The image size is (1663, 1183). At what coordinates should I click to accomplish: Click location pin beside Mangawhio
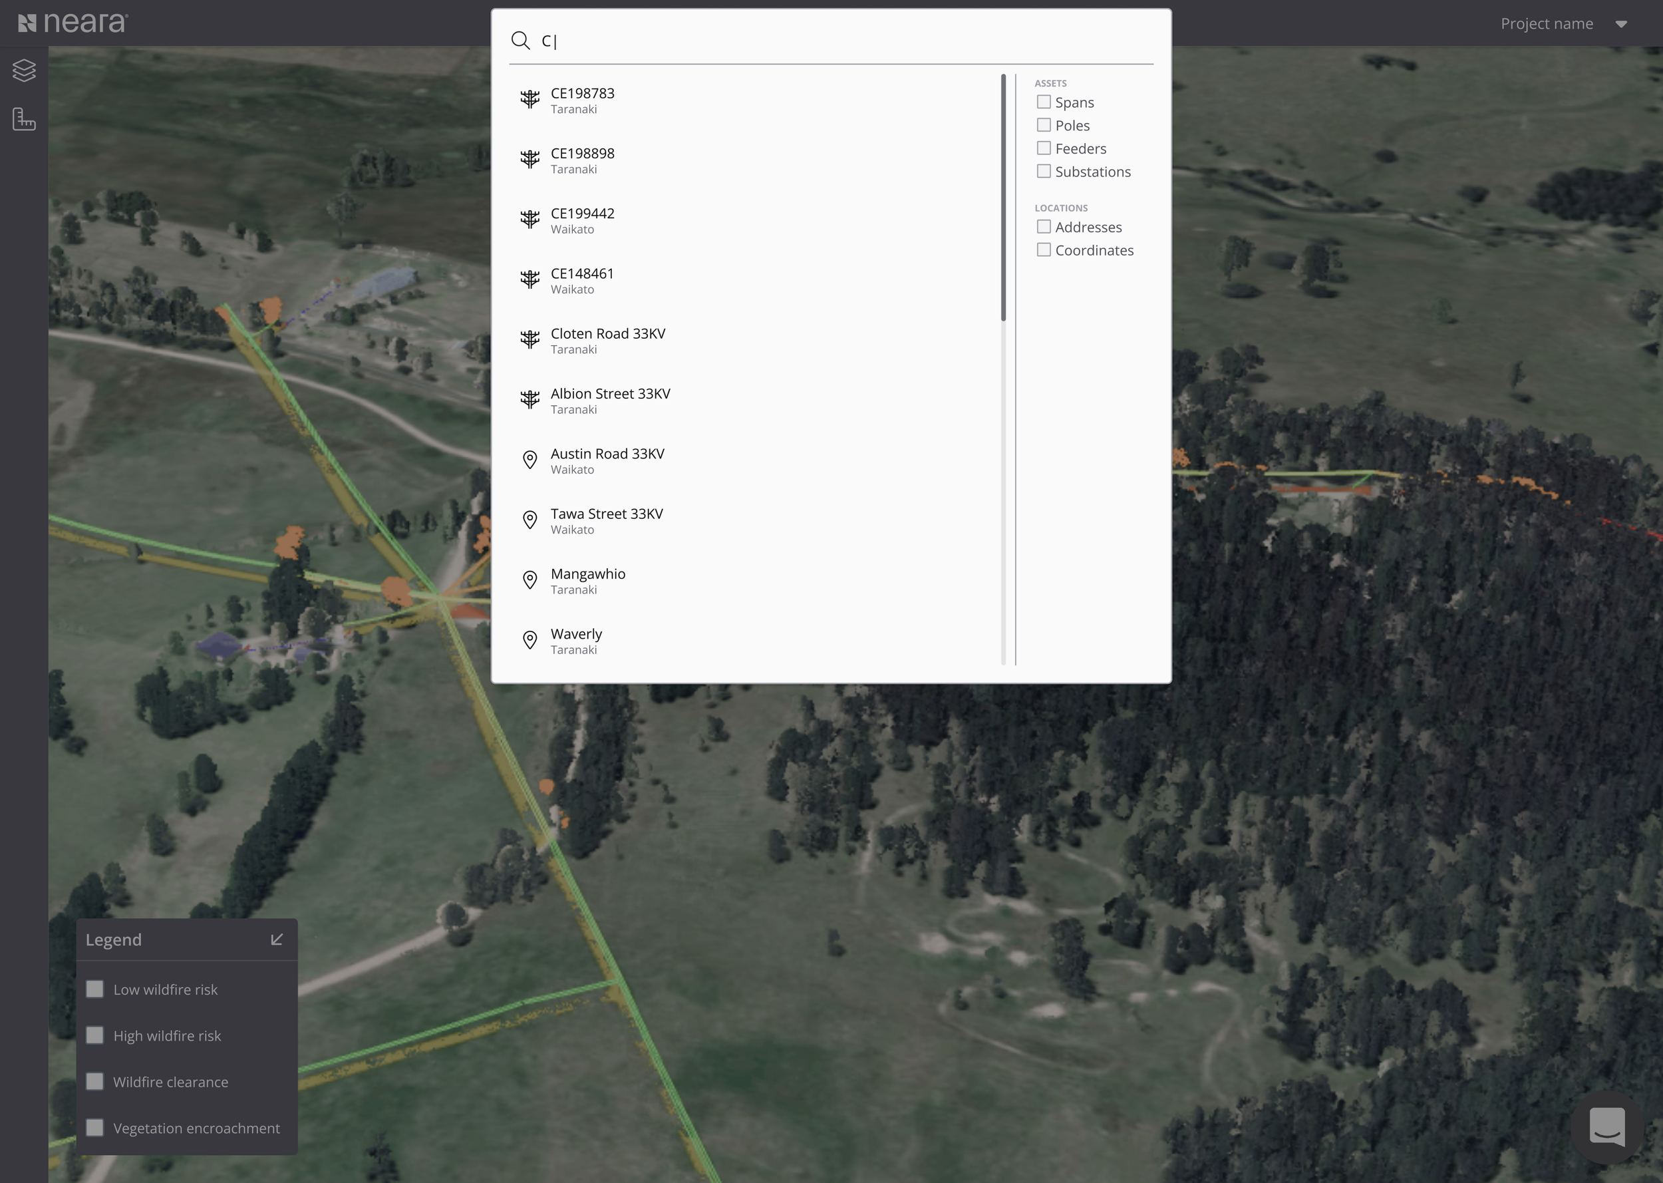[x=530, y=580]
